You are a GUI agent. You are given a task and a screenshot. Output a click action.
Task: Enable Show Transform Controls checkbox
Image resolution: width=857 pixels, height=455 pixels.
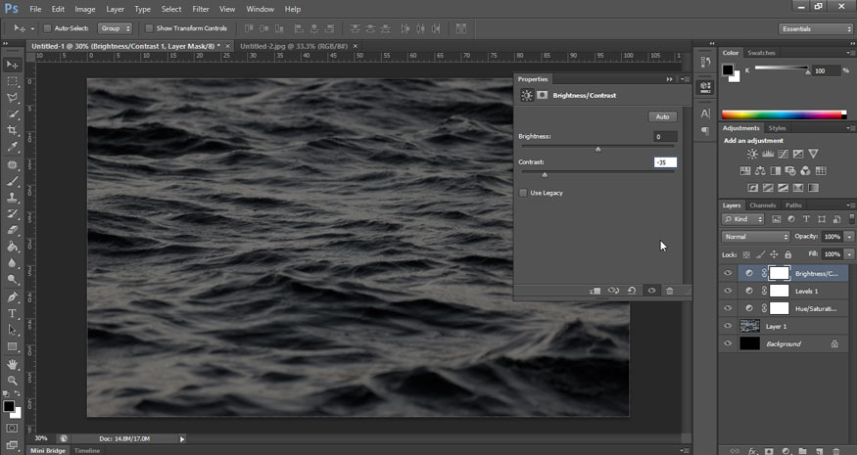[149, 28]
